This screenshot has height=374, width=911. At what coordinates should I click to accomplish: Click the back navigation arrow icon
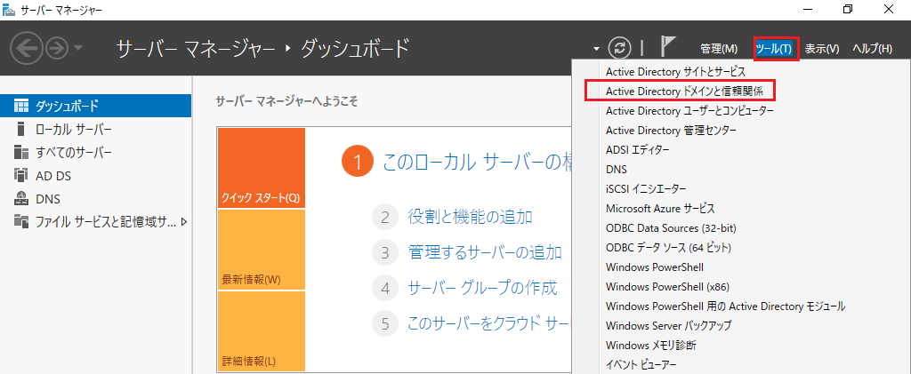(x=27, y=48)
